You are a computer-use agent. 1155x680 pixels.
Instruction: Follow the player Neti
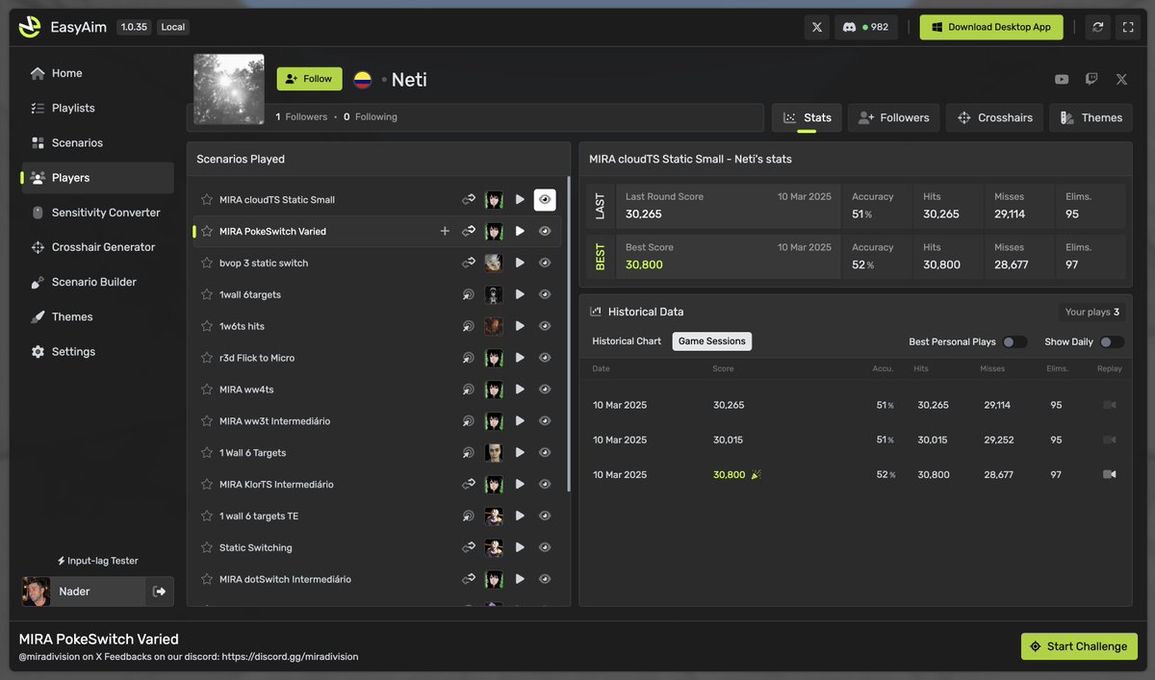pos(309,79)
